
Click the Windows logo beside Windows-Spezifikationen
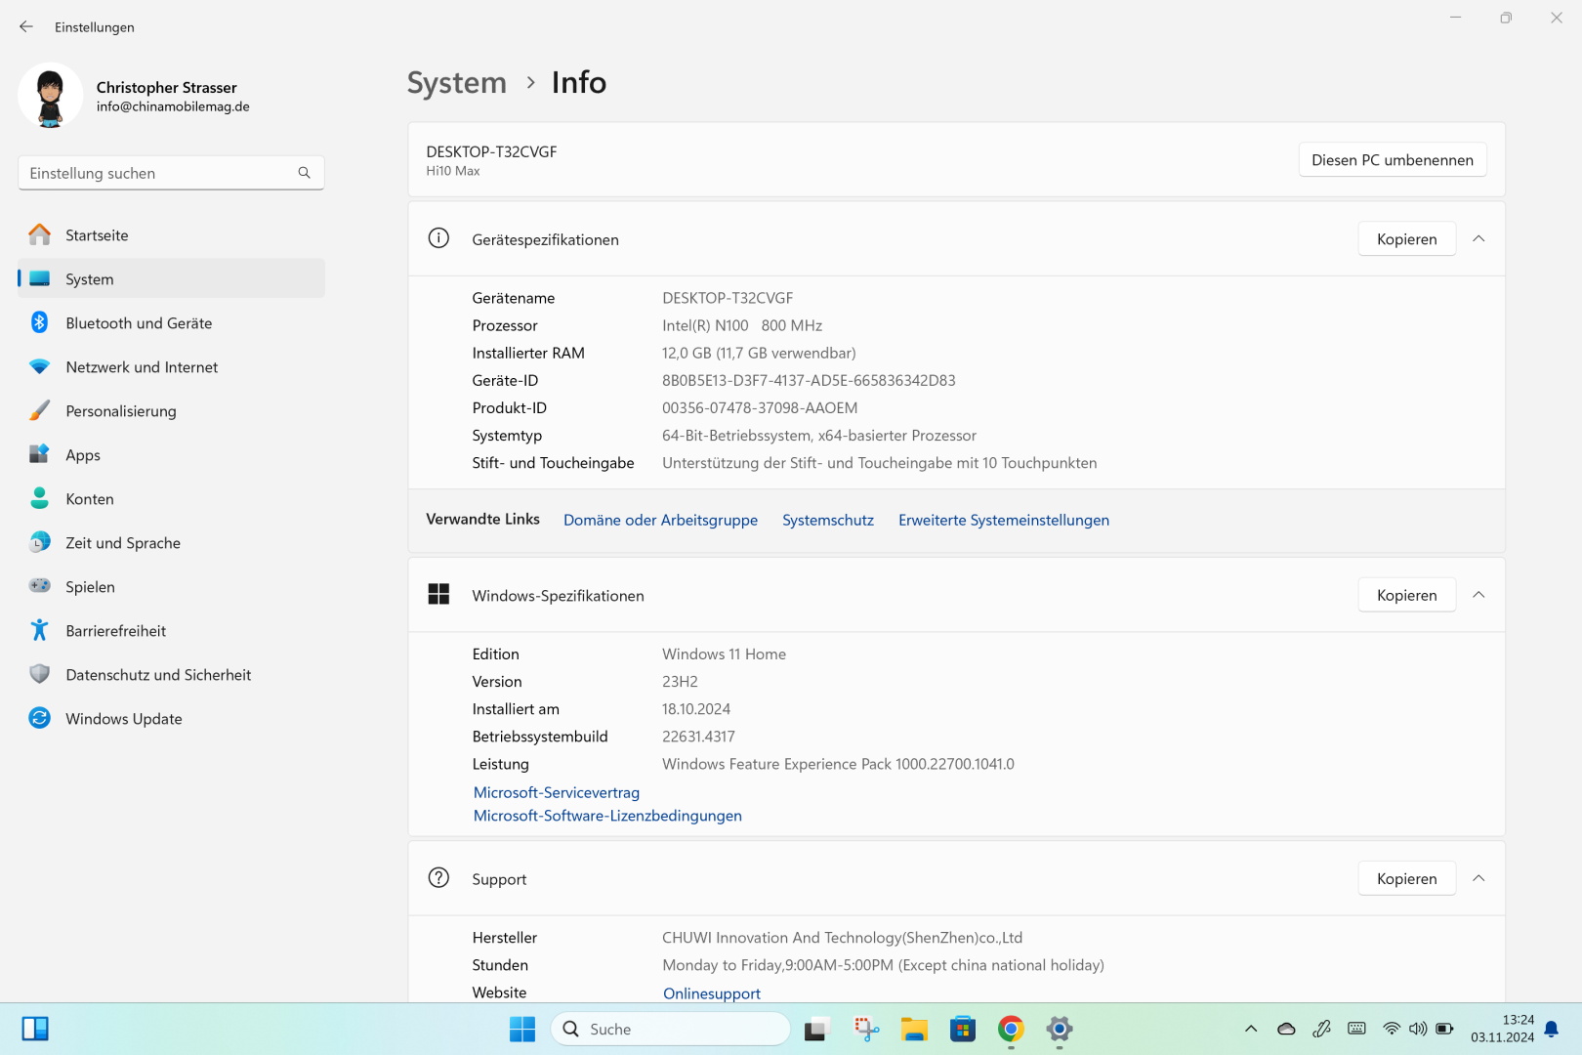tap(438, 594)
